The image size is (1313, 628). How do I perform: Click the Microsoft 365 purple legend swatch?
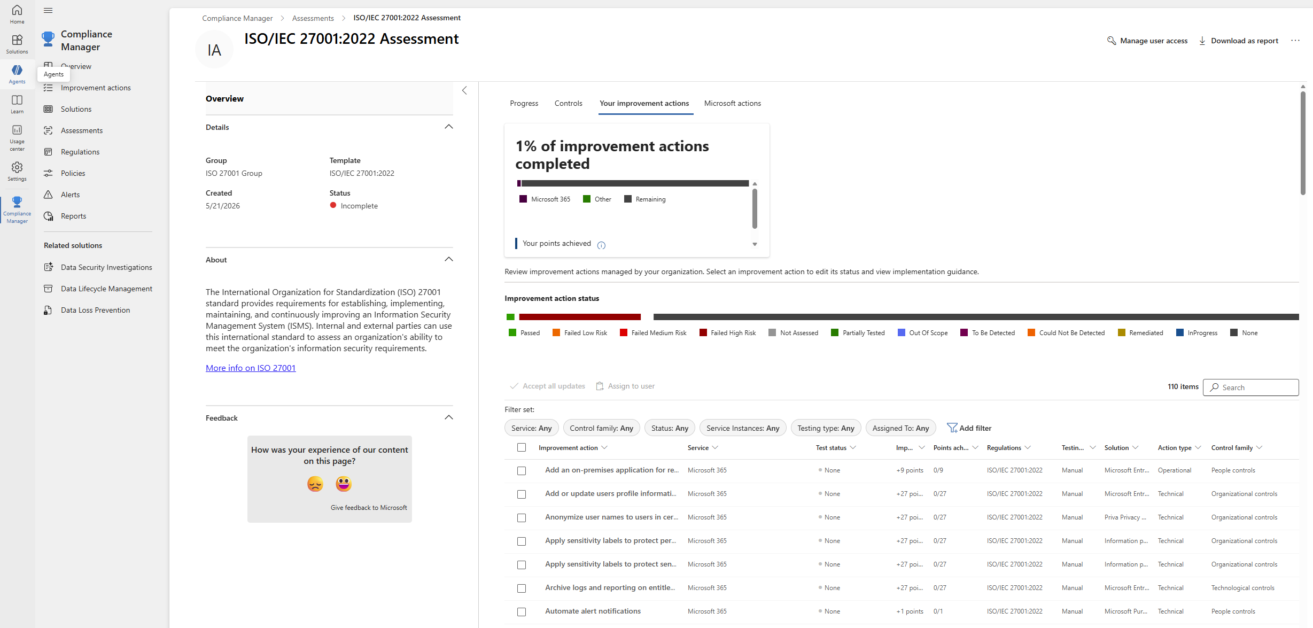pos(523,199)
